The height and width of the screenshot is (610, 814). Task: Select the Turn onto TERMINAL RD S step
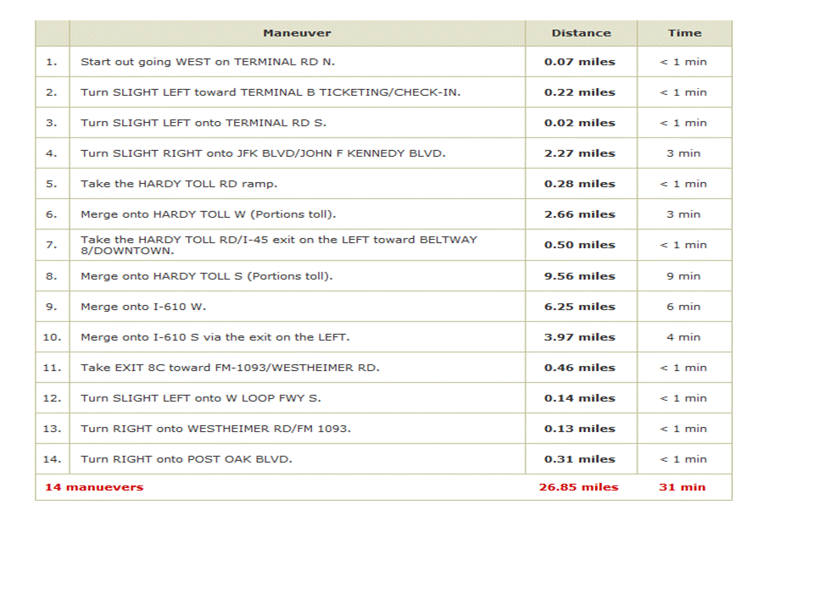203,123
